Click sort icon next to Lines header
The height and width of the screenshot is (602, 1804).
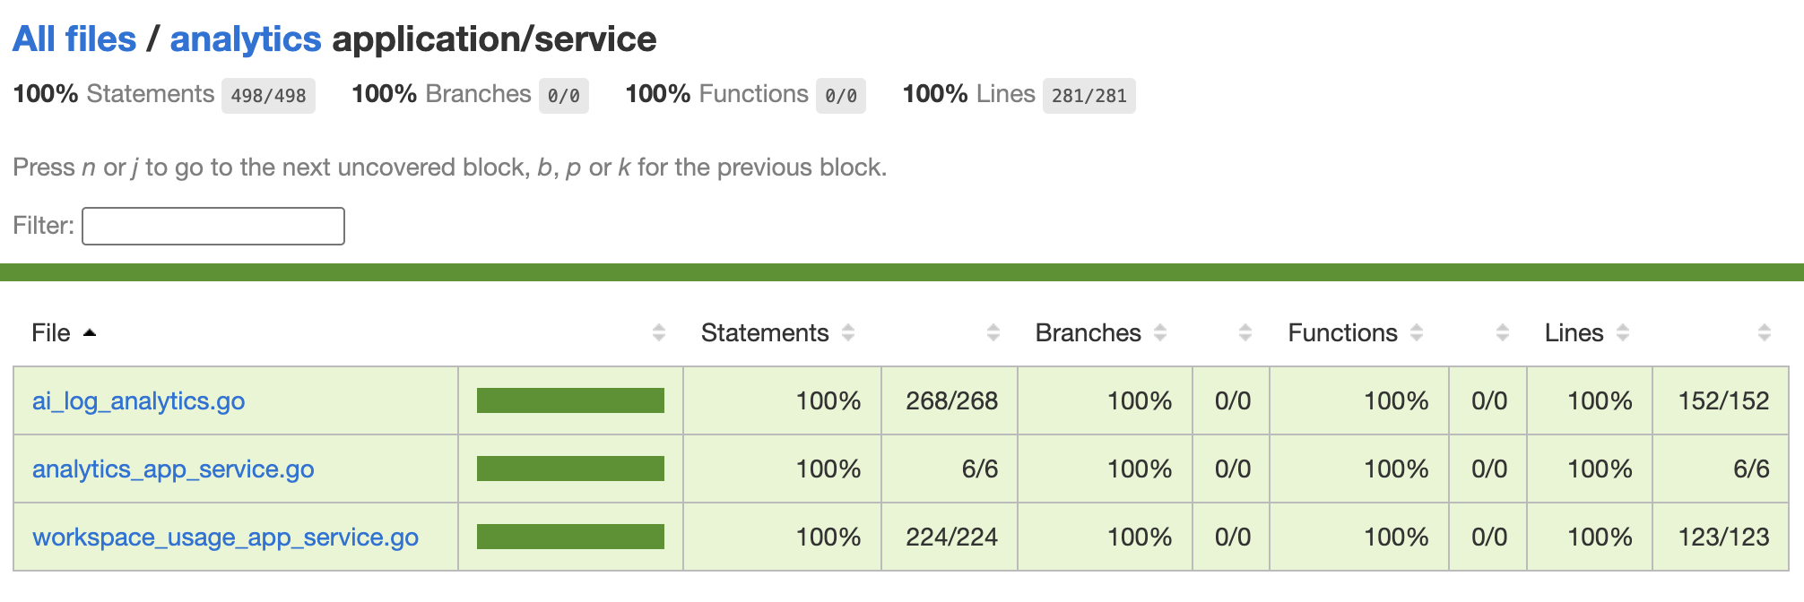tap(1623, 333)
